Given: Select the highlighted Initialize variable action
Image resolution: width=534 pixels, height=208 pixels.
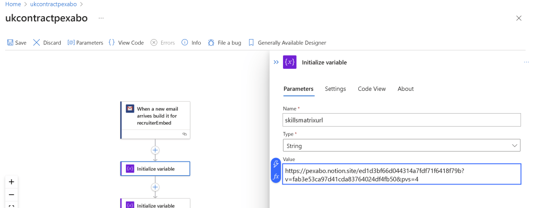Looking at the screenshot, I should point(155,168).
